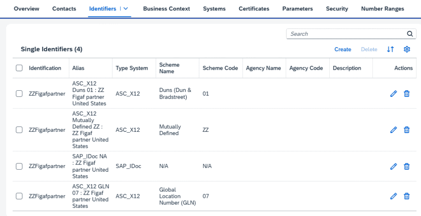Click the Mutually Defined scheme name cell
421x216 pixels.
pos(170,130)
